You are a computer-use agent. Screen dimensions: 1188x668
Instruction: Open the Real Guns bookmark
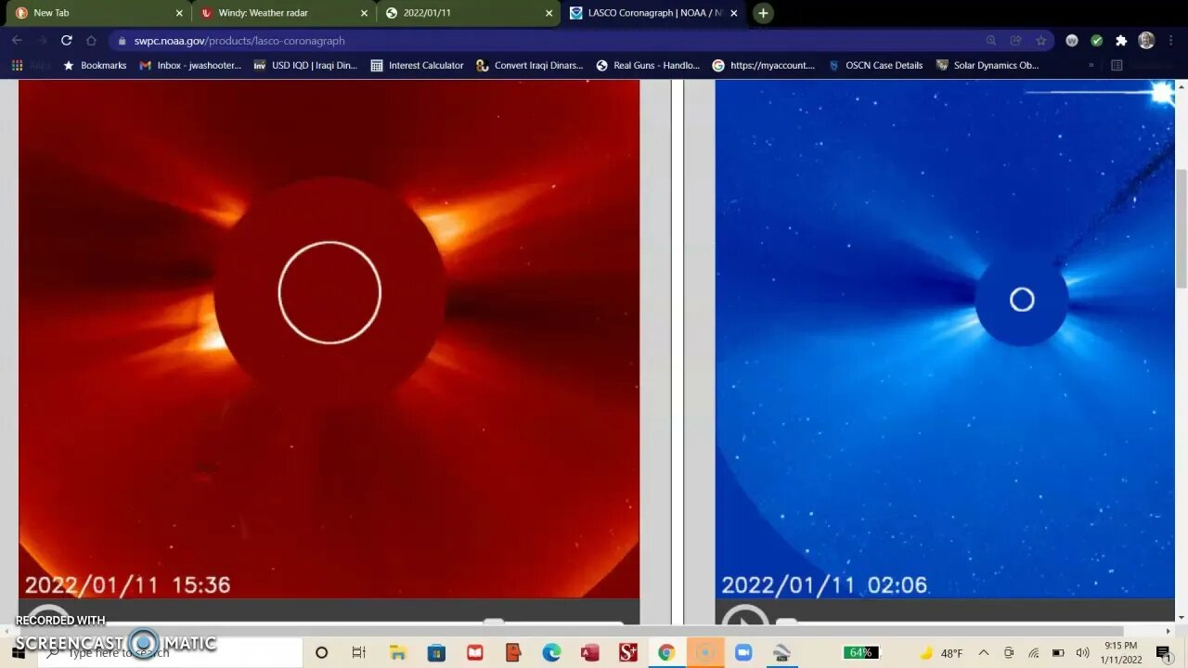click(x=648, y=66)
